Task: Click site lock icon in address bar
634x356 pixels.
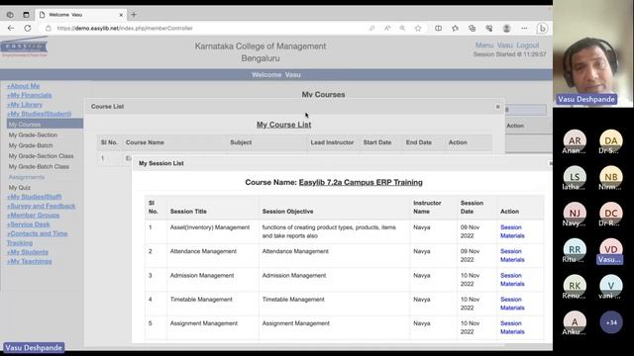Action: (49, 29)
